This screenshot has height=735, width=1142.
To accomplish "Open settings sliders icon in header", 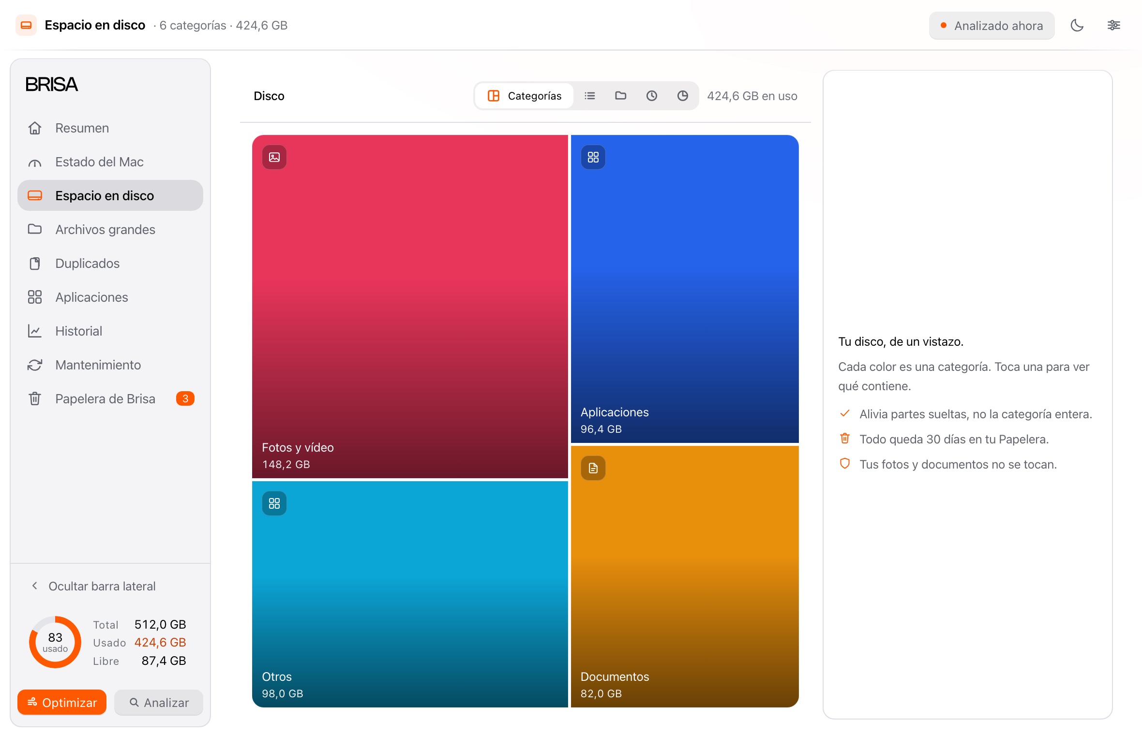I will (x=1113, y=26).
